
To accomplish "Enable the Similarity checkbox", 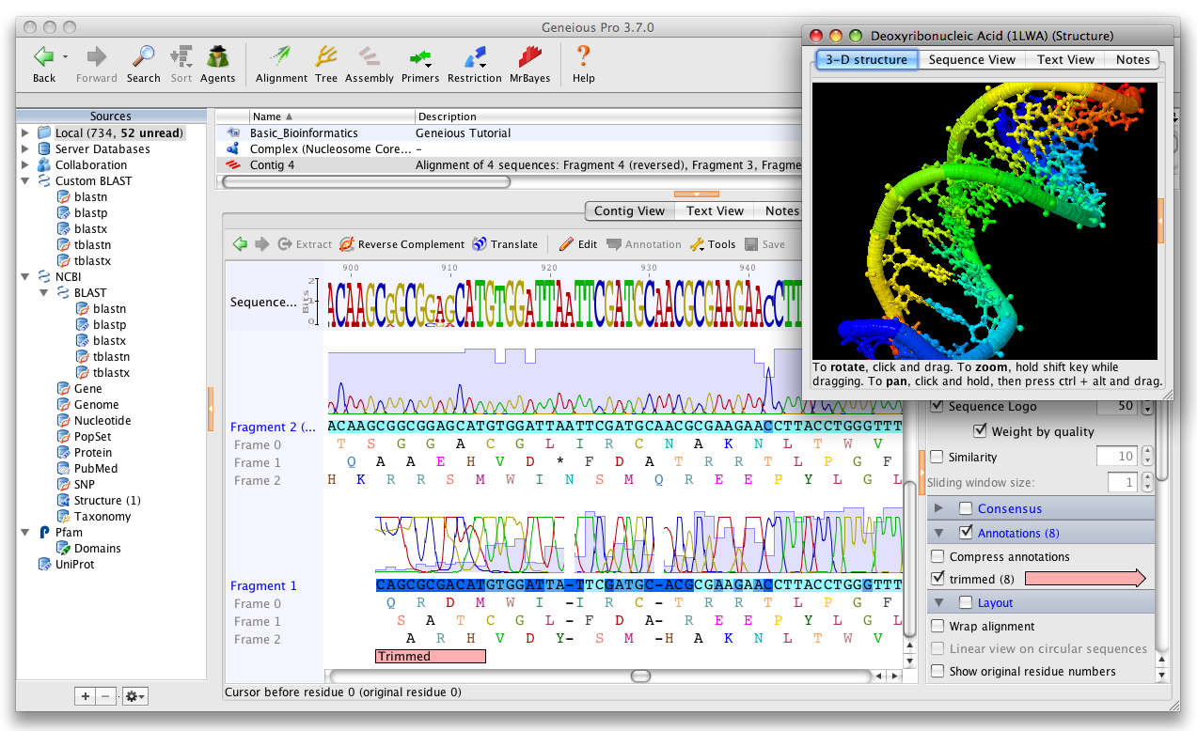I will tap(937, 457).
